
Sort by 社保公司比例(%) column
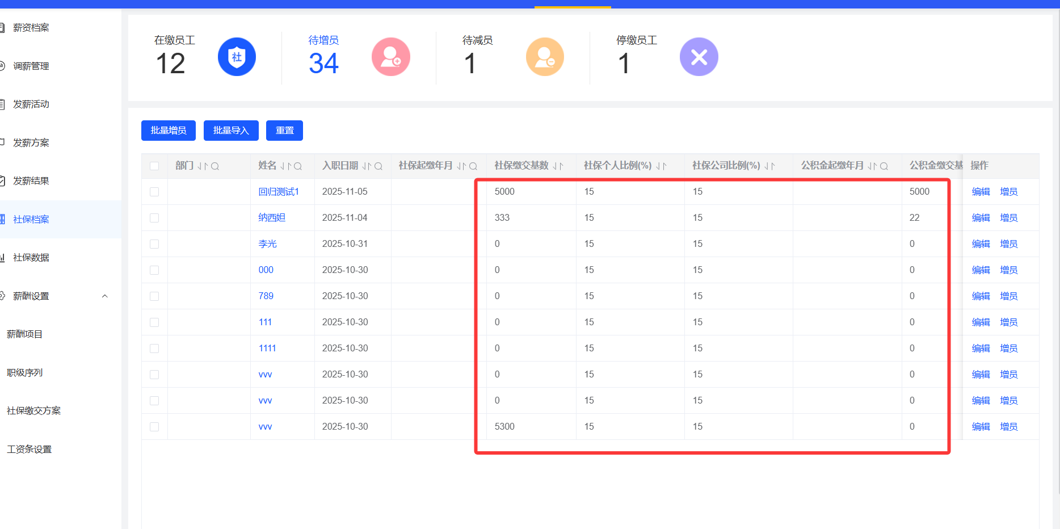pyautogui.click(x=769, y=166)
